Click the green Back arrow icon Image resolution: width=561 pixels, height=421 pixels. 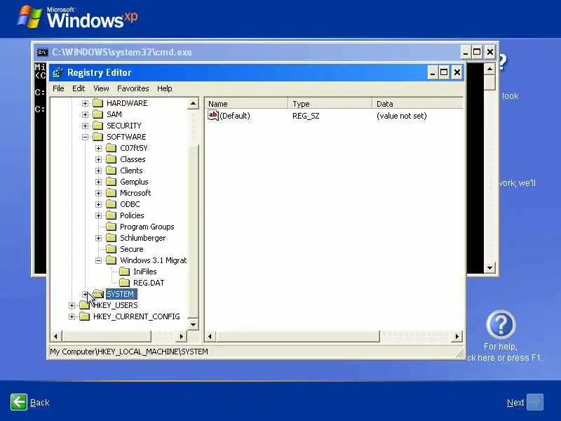coord(19,402)
